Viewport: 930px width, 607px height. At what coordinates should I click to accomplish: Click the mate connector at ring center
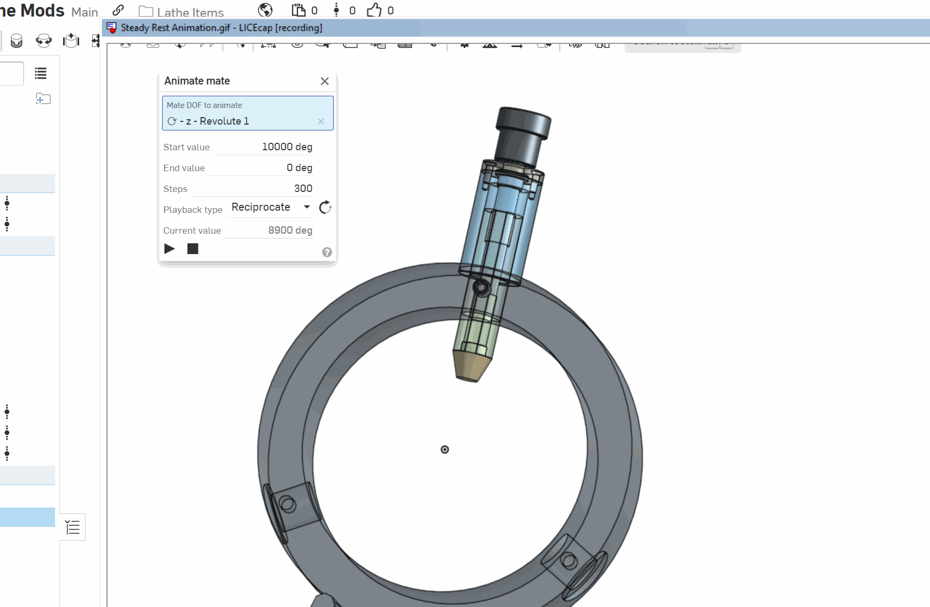pyautogui.click(x=444, y=449)
